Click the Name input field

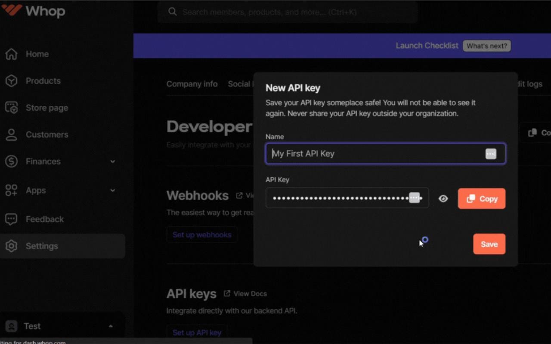[386, 154]
